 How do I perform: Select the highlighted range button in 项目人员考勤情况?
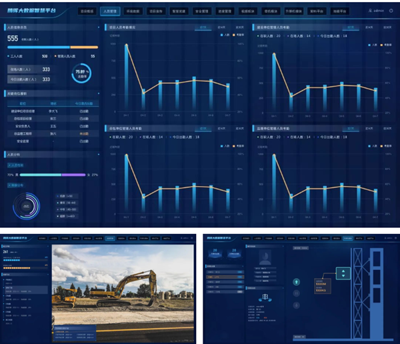pyautogui.click(x=202, y=27)
